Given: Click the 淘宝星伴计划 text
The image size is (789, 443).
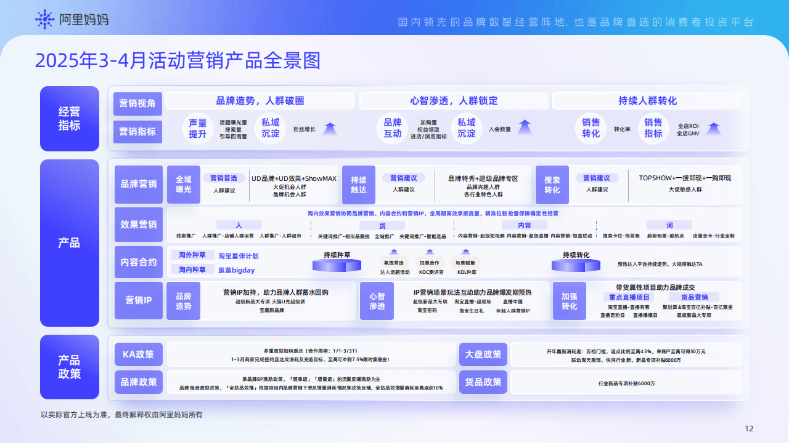Looking at the screenshot, I should [x=239, y=256].
